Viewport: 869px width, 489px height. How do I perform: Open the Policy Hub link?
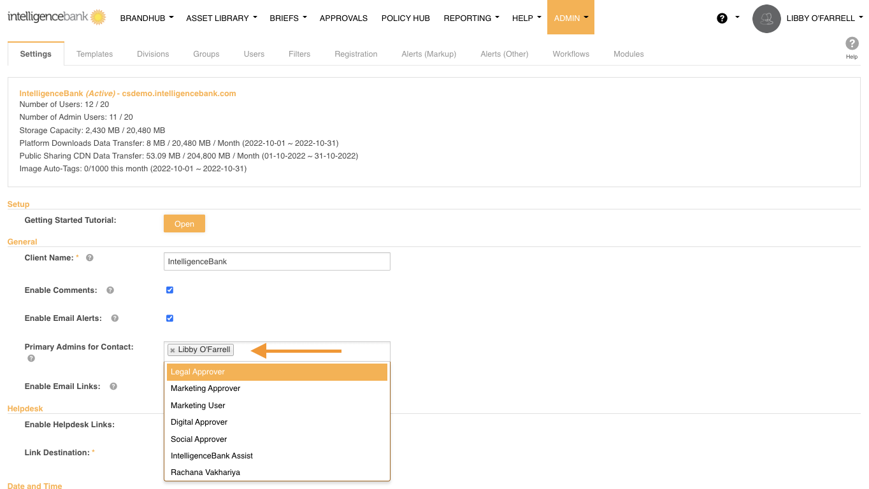point(405,18)
